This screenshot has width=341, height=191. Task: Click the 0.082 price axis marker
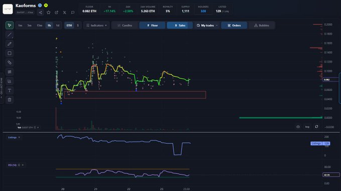point(330,80)
